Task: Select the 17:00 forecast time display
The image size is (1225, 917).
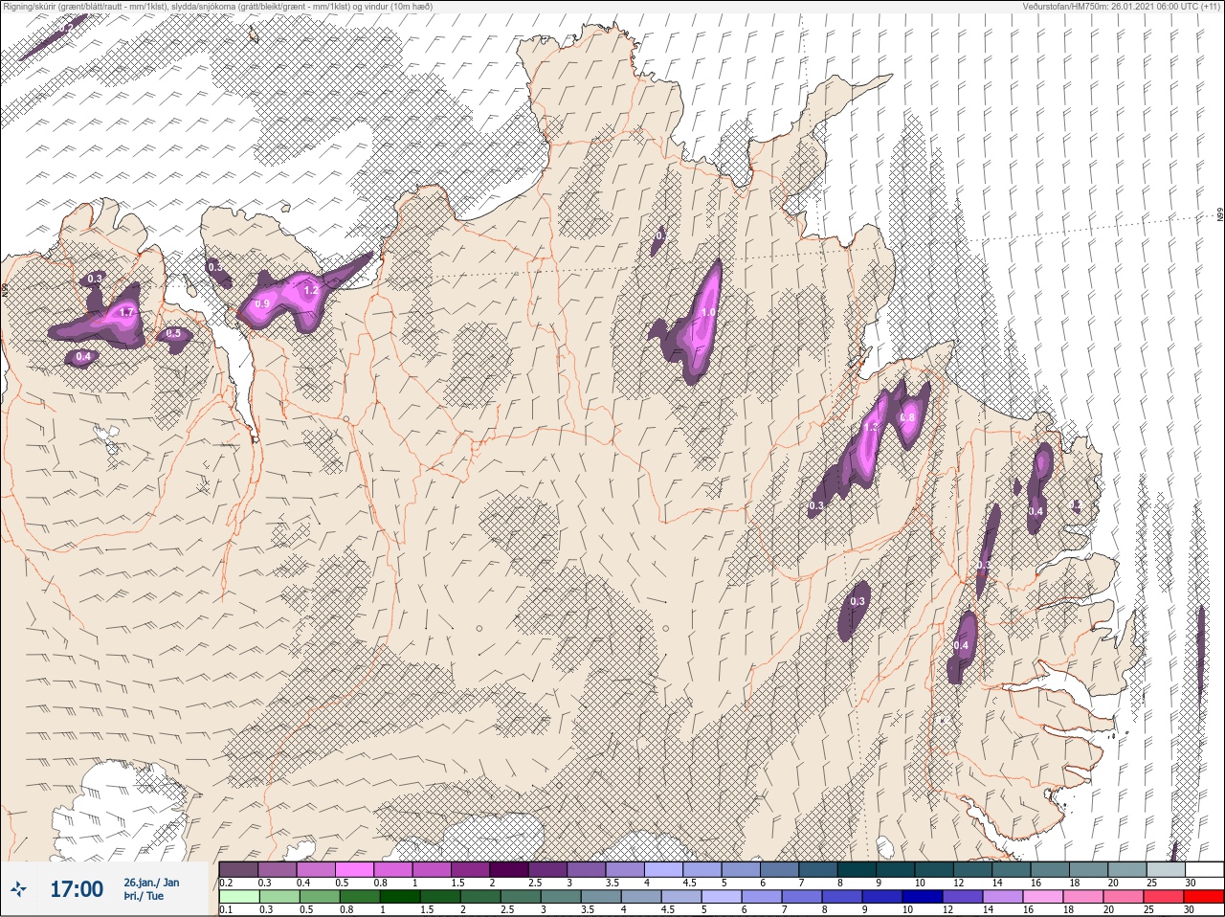Action: coord(77,889)
